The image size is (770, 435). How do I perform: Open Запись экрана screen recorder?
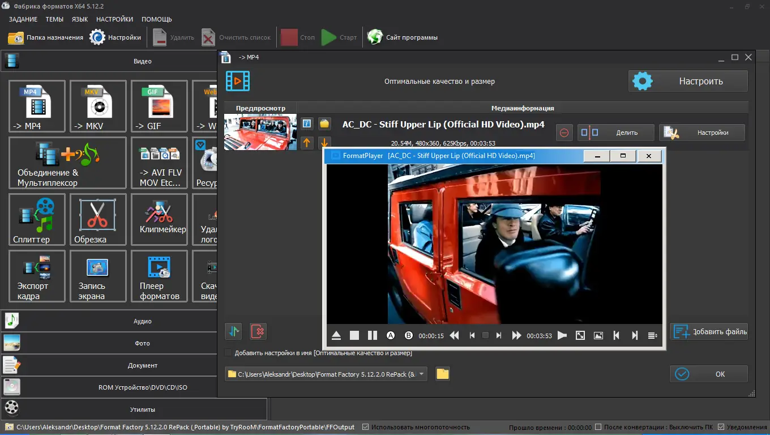98,276
